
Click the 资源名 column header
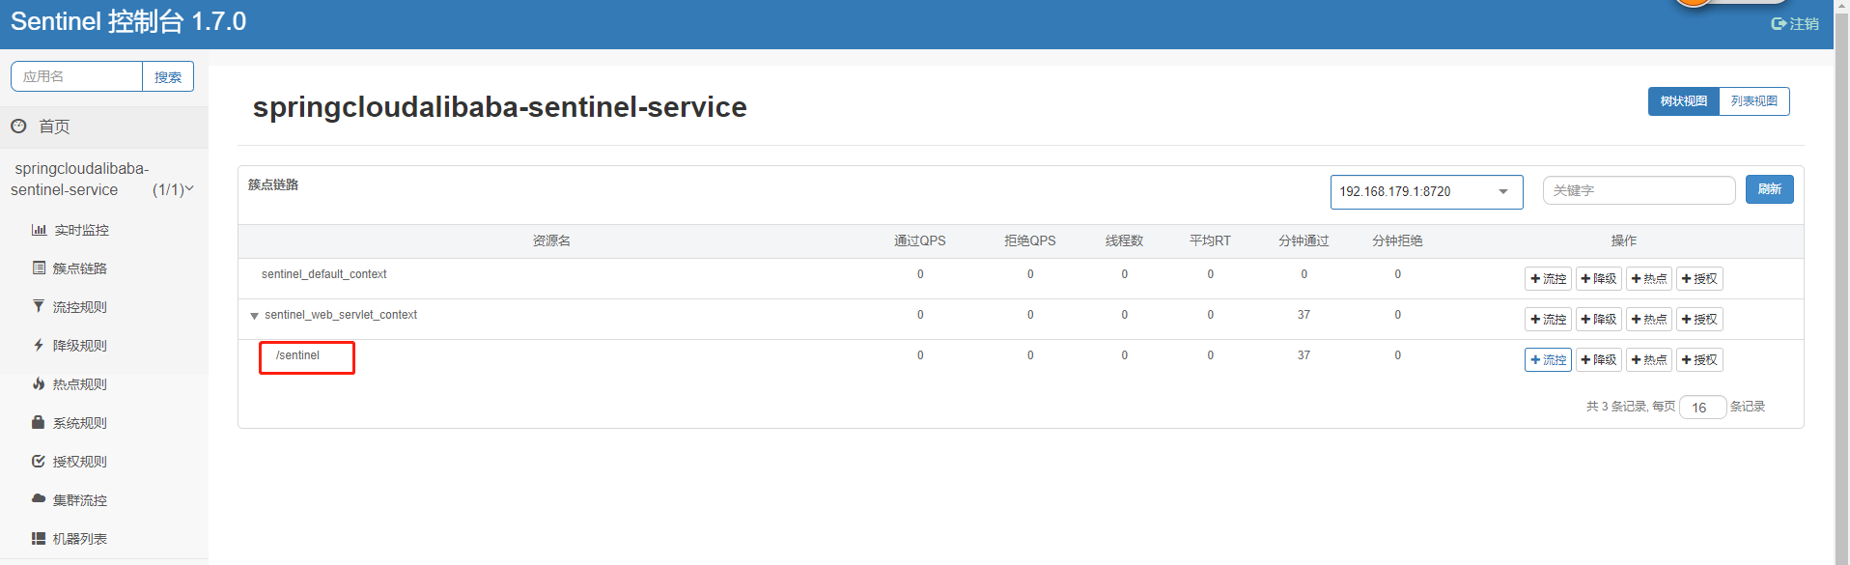(x=551, y=240)
